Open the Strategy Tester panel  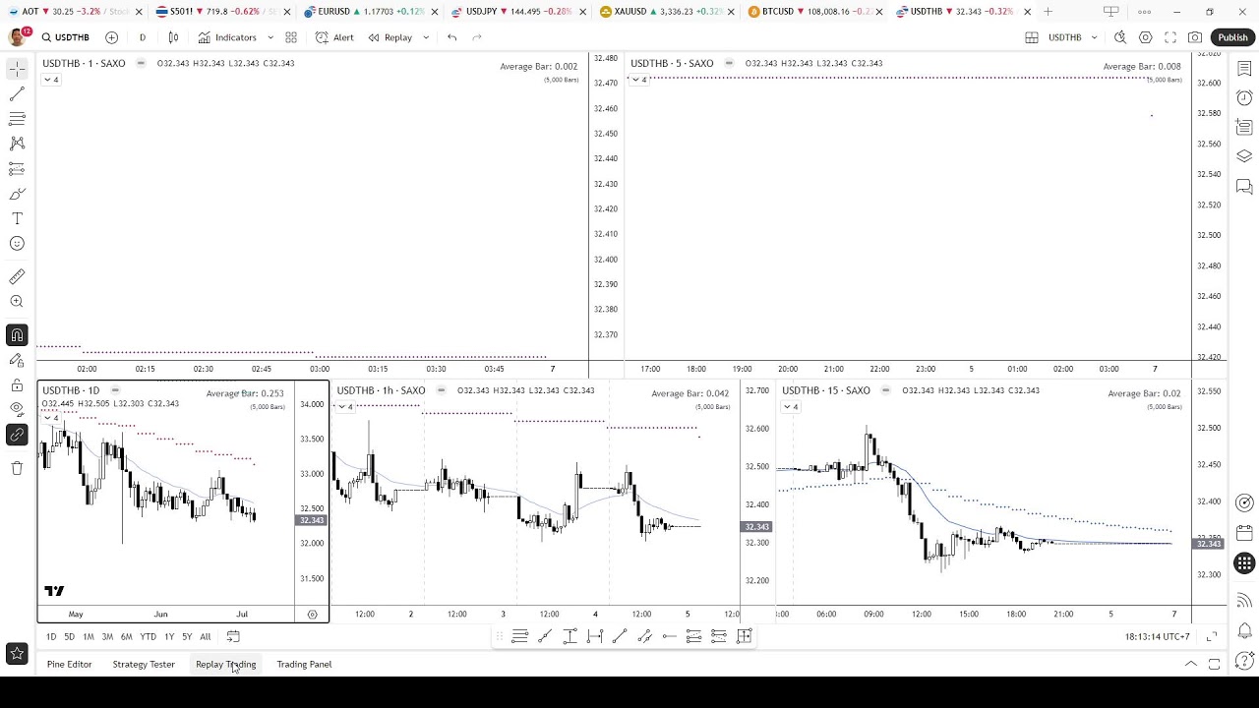point(144,665)
